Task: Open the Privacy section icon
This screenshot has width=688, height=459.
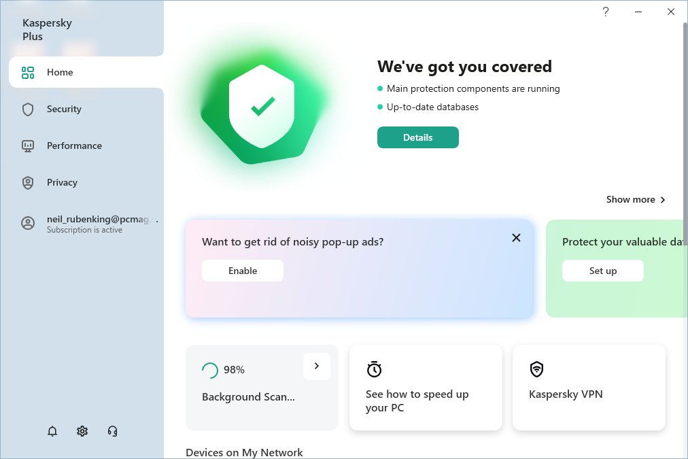Action: click(x=27, y=182)
